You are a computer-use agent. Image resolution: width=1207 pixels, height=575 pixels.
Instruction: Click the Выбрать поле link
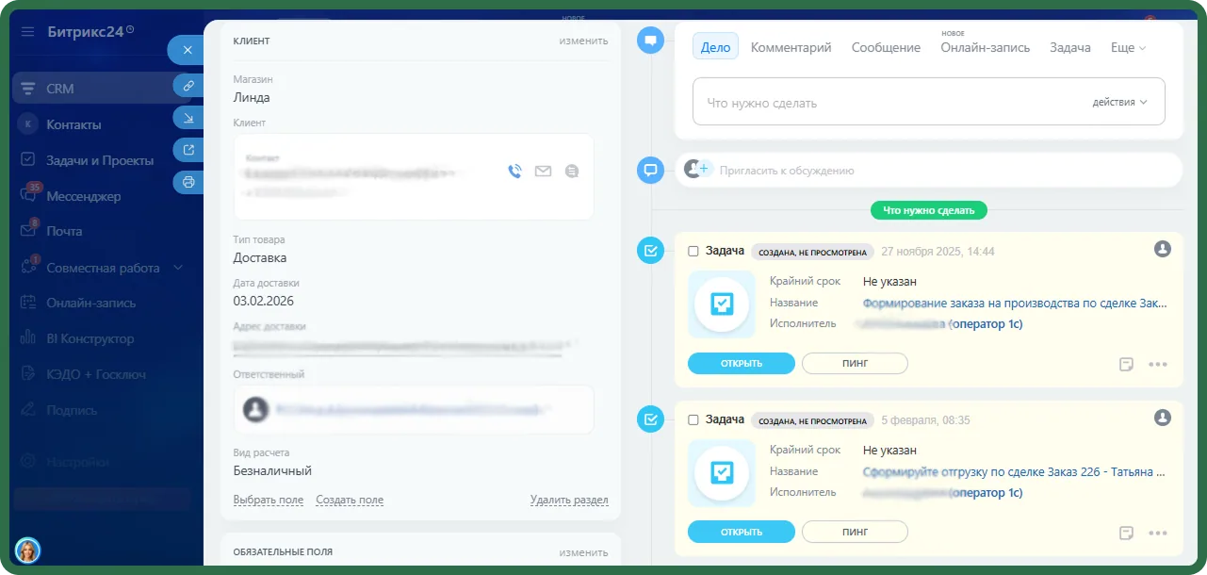[269, 501]
